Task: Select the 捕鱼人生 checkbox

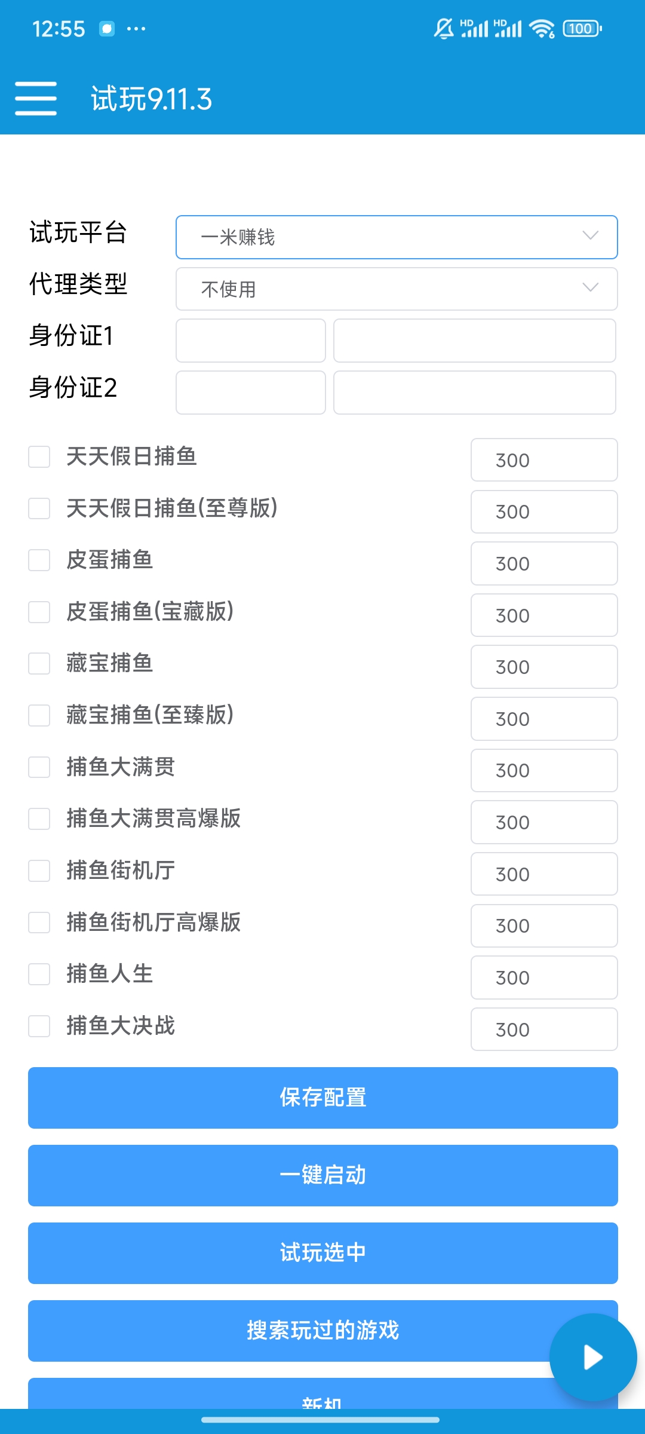Action: pyautogui.click(x=39, y=974)
